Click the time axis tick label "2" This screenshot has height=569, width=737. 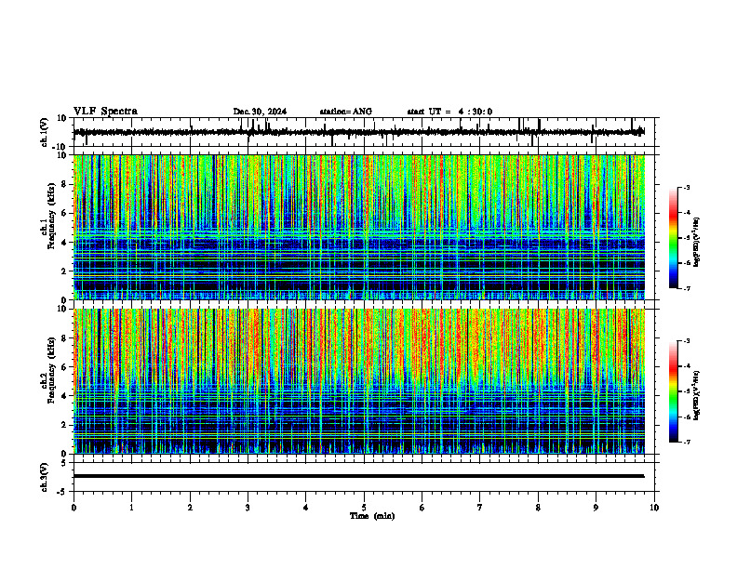[190, 508]
